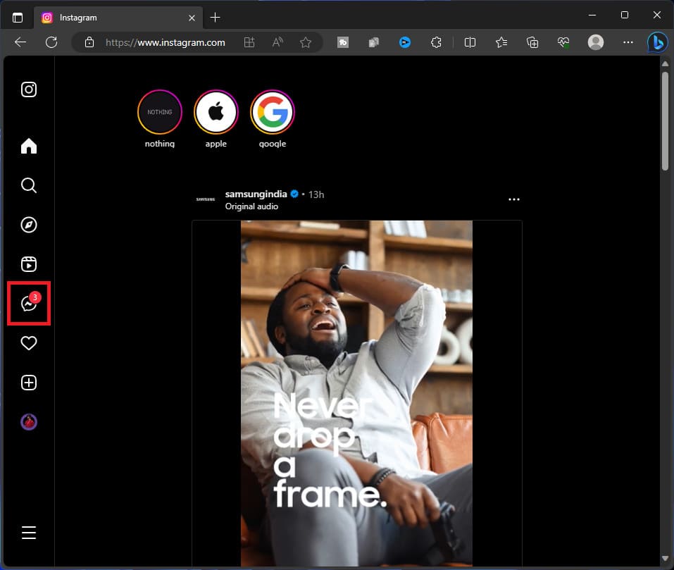Open samsungindia profile link
674x570 pixels.
(256, 194)
